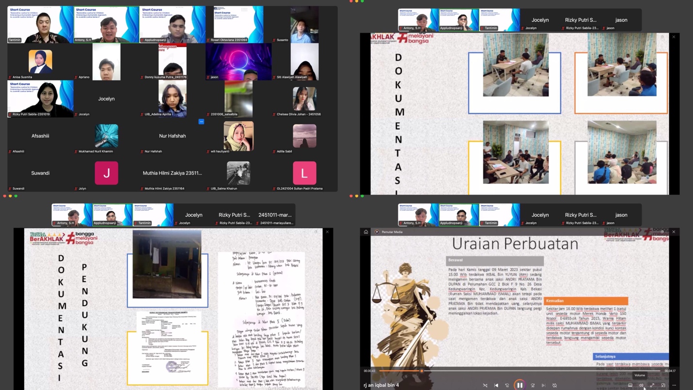Click muted mic icon beside wili hauliyanti

[208, 151]
